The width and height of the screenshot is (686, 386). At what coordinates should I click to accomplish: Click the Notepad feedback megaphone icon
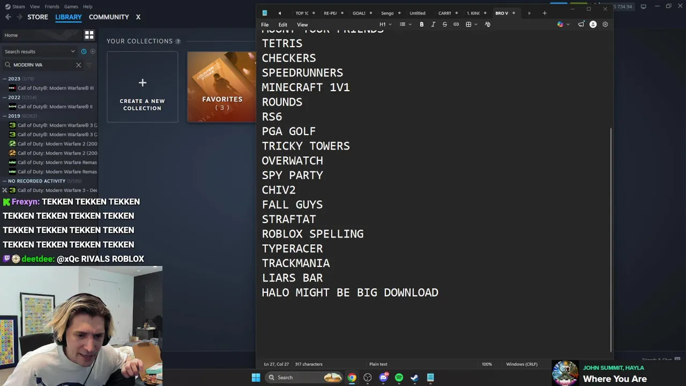point(581,24)
